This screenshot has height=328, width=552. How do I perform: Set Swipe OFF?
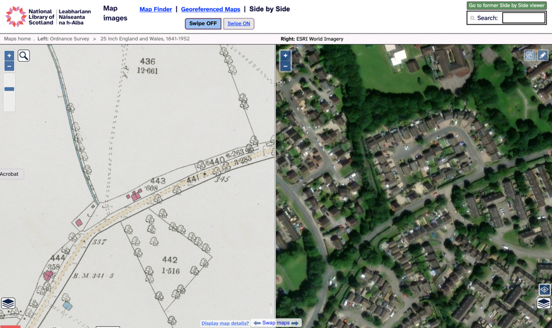203,24
